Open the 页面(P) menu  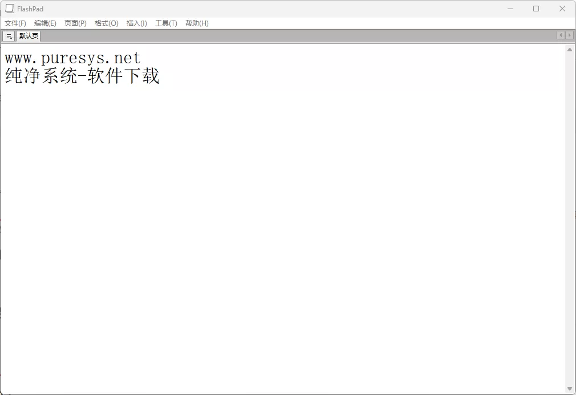(75, 23)
